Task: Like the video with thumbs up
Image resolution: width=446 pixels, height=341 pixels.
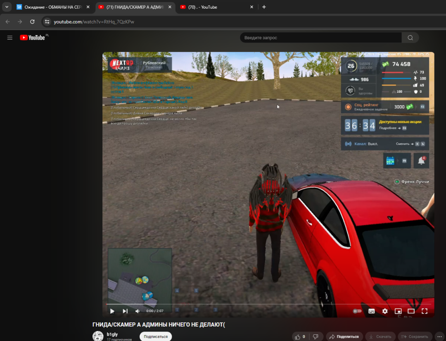Action: pyautogui.click(x=300, y=336)
